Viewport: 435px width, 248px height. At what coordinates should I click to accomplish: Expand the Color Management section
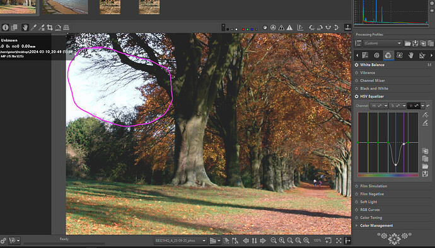tap(376, 225)
